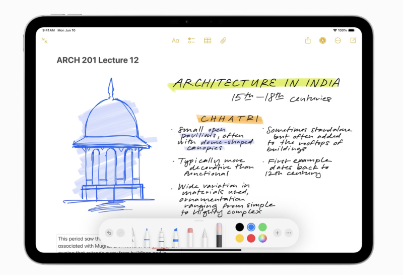Toggle the Markup pen tools button
The width and height of the screenshot is (403, 275).
322,40
